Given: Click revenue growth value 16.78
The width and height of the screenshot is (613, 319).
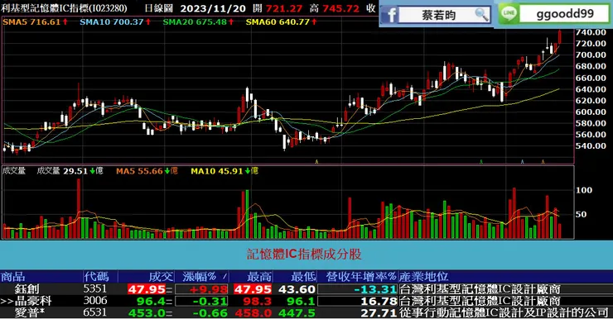Looking at the screenshot, I should pos(379,301).
